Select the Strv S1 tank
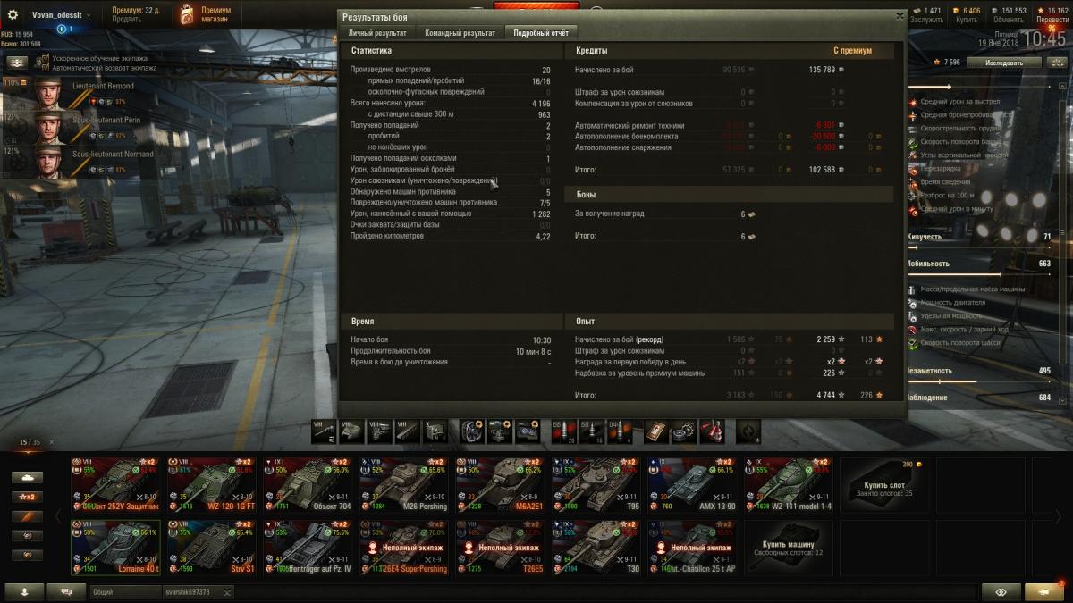The height and width of the screenshot is (603, 1073). (212, 548)
